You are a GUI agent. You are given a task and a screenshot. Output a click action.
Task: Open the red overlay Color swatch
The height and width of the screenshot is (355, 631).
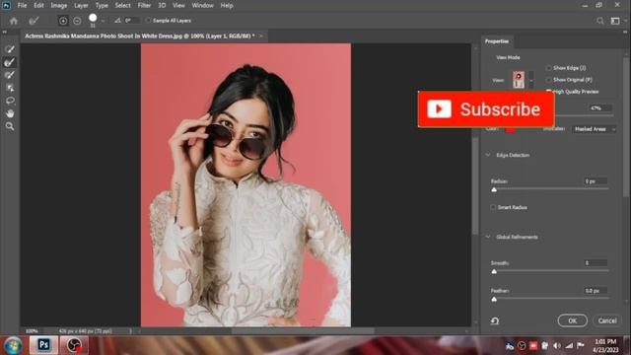click(511, 129)
